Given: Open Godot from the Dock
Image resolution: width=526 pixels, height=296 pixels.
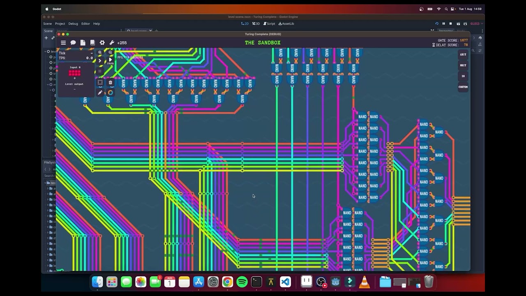Looking at the screenshot, I should 336,282.
